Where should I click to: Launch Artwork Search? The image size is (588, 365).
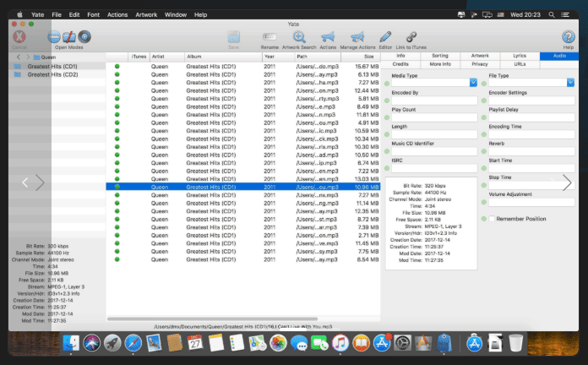click(299, 37)
